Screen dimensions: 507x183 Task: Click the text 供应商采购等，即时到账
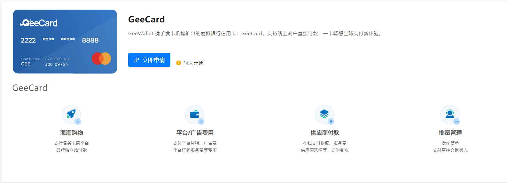point(325,150)
